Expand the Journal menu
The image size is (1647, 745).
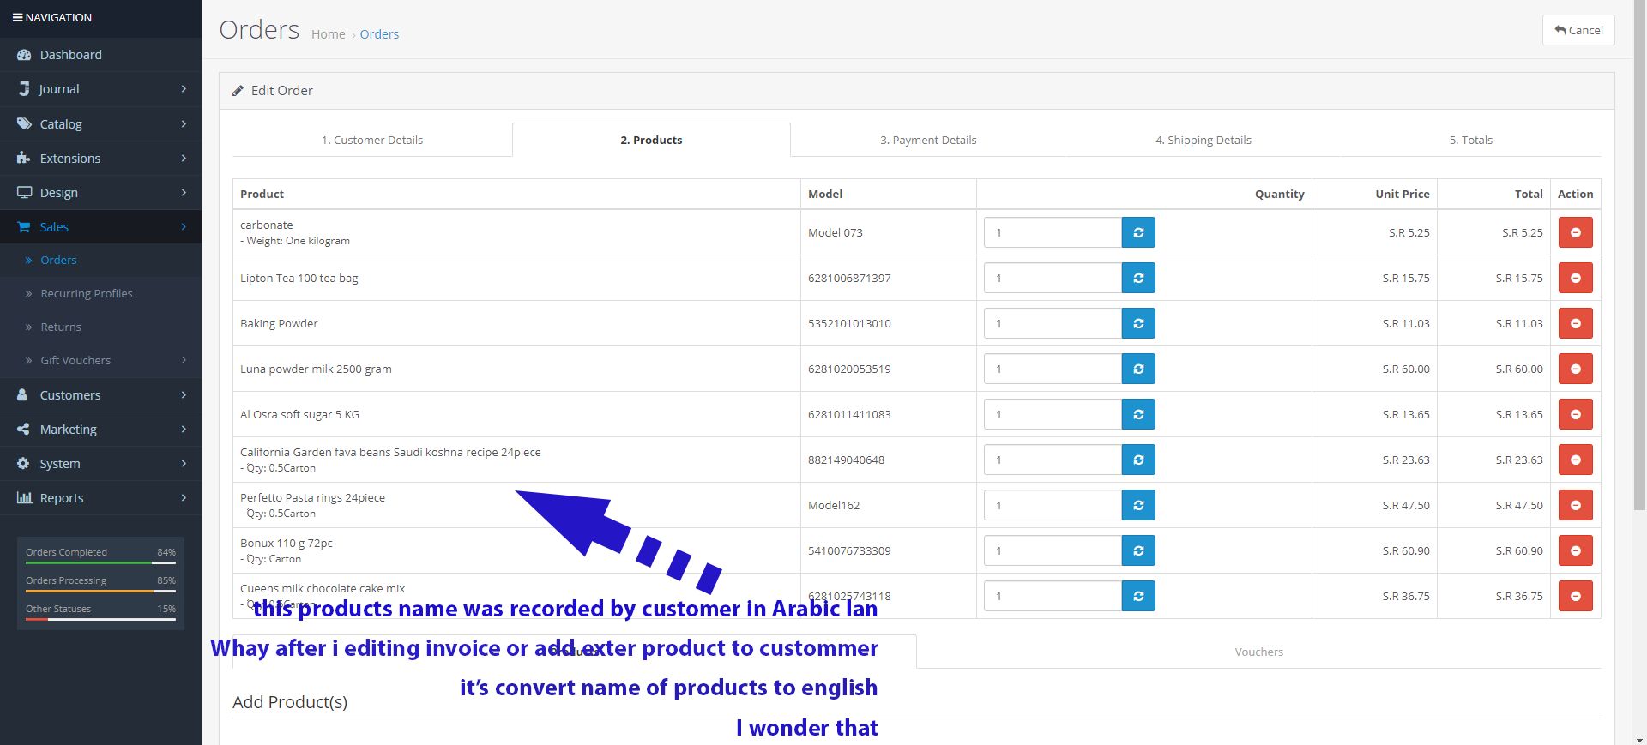coord(100,89)
